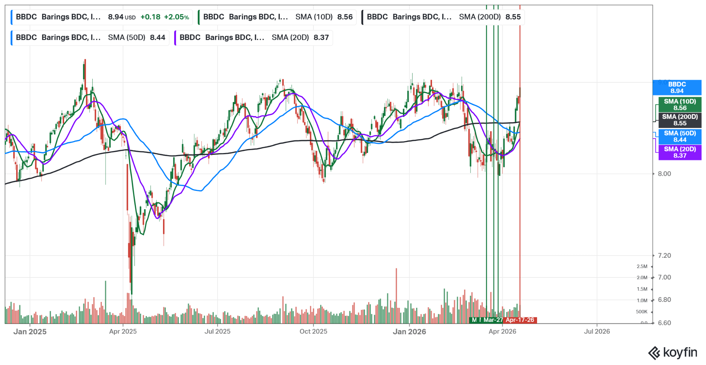Click the 8.94 USD price in the BBDC legend
Screen dimensions: 706x365
pyautogui.click(x=122, y=17)
